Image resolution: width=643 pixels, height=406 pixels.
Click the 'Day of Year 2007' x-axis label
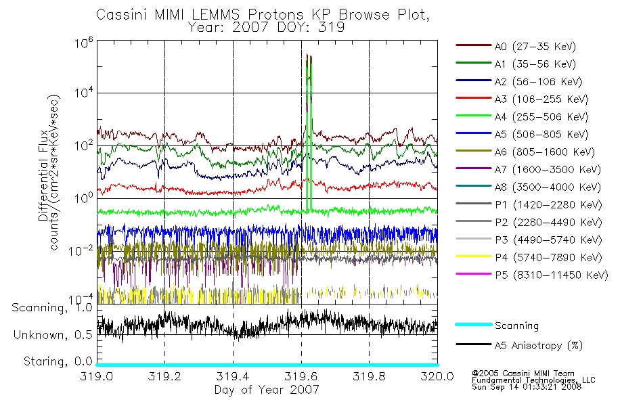[x=267, y=390]
